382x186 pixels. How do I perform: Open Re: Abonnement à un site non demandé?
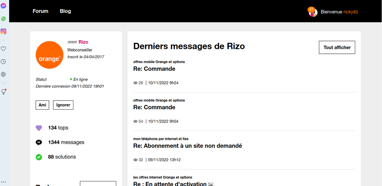pyautogui.click(x=188, y=146)
